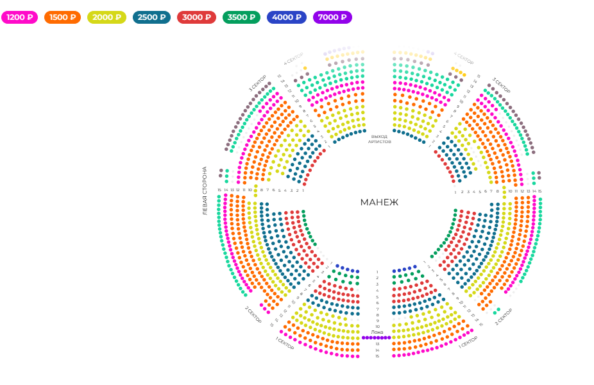Click the МАНЕЖ label in the arena center
The width and height of the screenshot is (594, 385).
click(x=379, y=203)
